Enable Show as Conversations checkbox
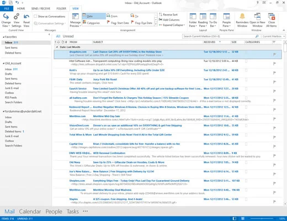 (35, 16)
